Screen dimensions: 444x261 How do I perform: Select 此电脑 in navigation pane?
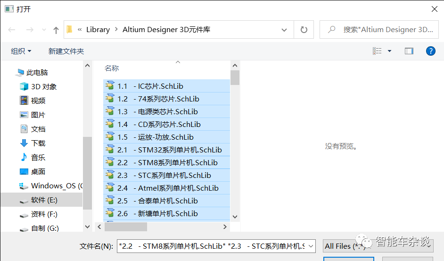[37, 73]
